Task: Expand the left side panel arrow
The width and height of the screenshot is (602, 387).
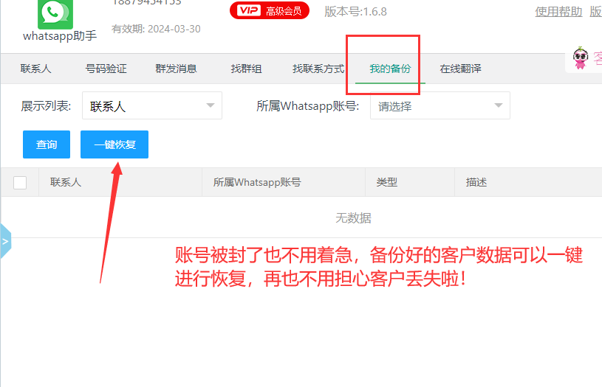Action: point(5,241)
